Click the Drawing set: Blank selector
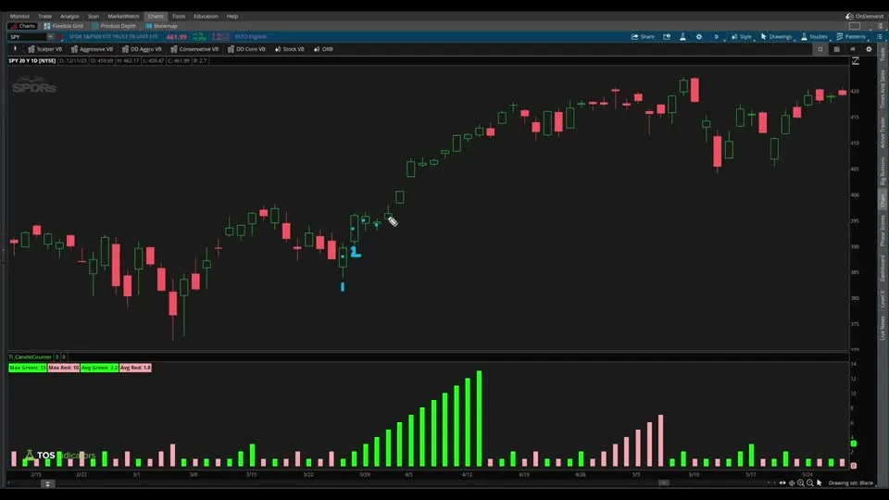Screen dimensions: 889x500 (x=850, y=483)
